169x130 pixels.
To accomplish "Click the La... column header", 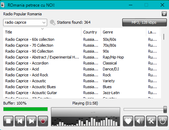I will point(153,32).
